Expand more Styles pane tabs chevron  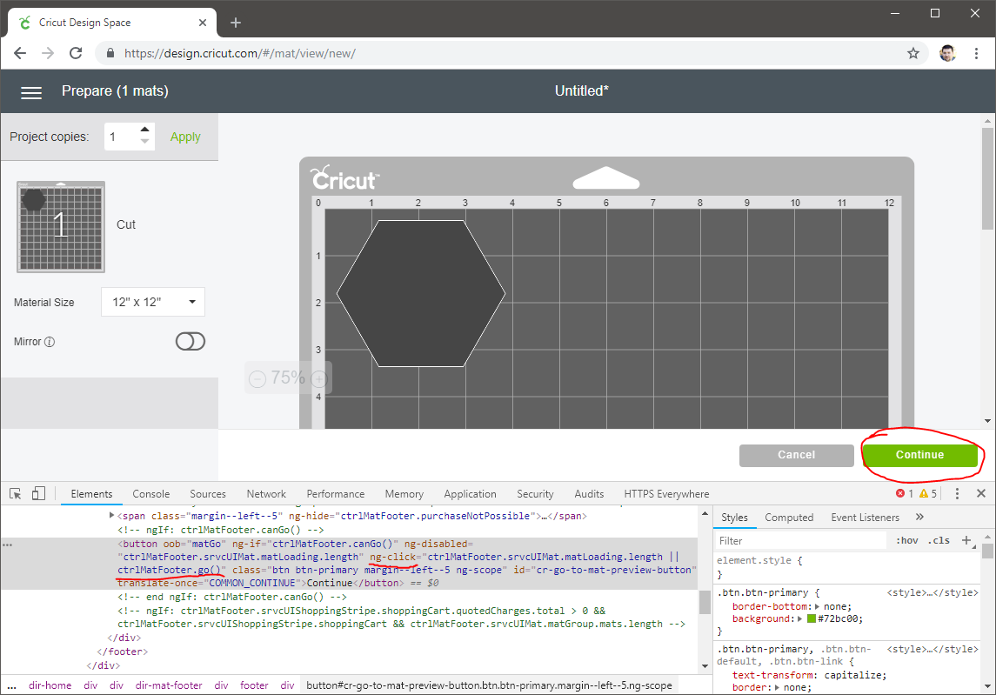920,518
